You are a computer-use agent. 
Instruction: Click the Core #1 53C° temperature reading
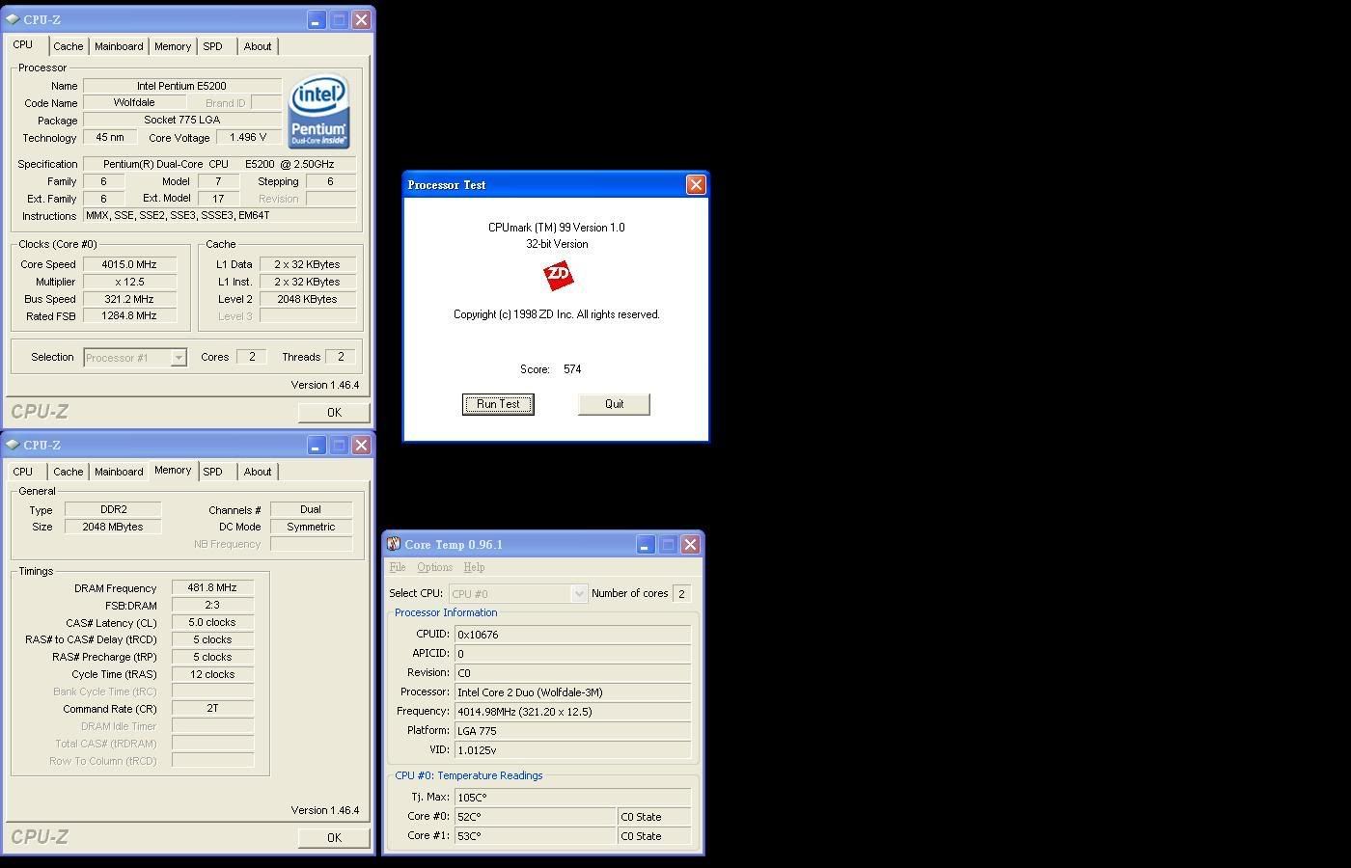click(535, 836)
